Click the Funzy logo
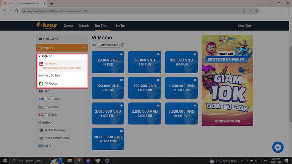Viewport: 292px width, 164px height. [x=47, y=26]
